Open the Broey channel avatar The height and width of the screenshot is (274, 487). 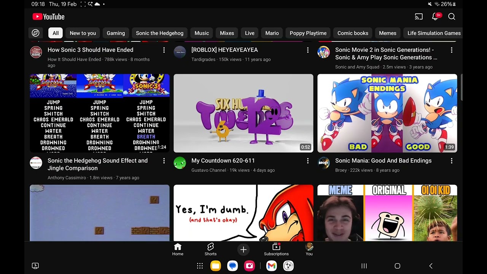coord(323,163)
